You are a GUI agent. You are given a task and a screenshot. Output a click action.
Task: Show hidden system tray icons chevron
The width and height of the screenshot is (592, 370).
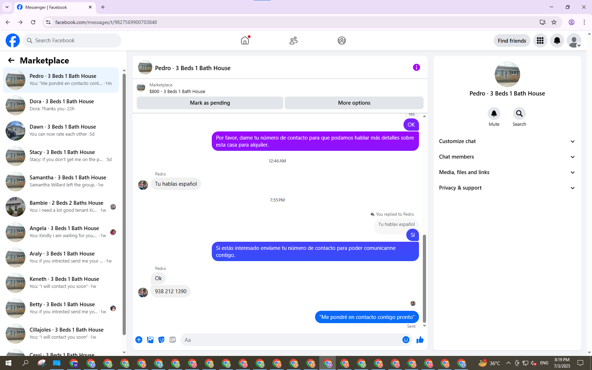point(508,363)
